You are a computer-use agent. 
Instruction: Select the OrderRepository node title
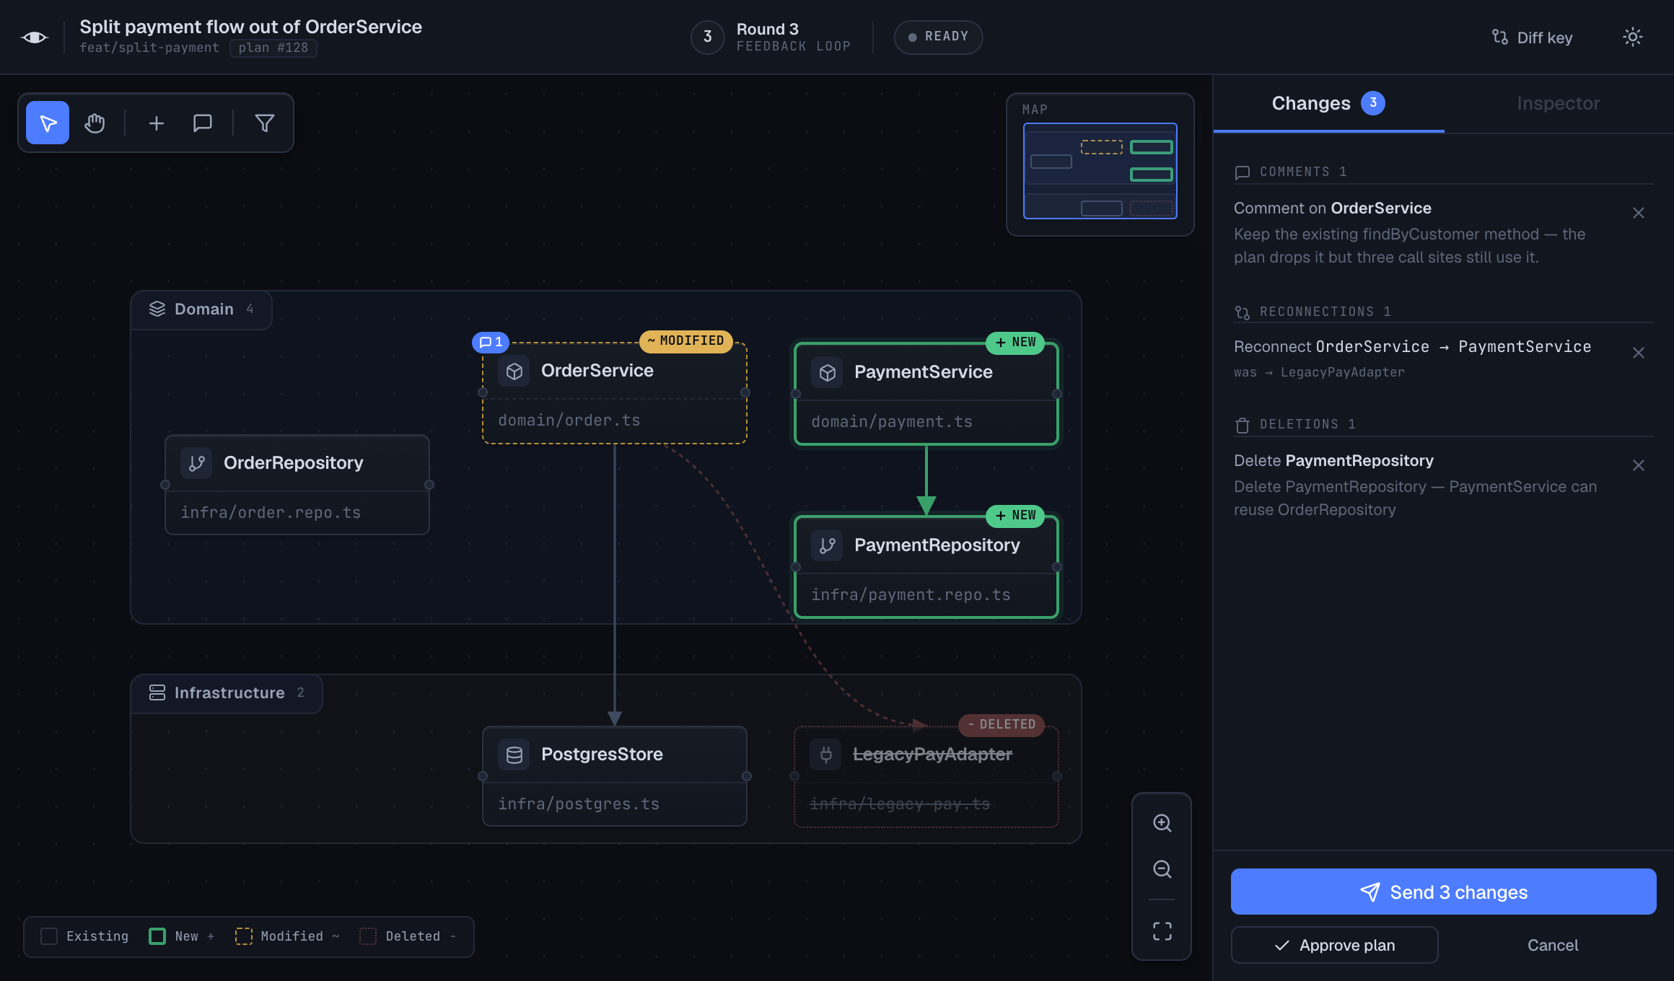point(294,463)
